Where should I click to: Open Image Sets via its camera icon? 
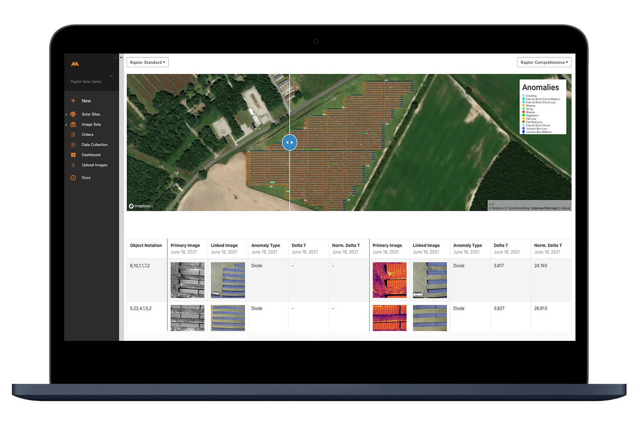74,124
